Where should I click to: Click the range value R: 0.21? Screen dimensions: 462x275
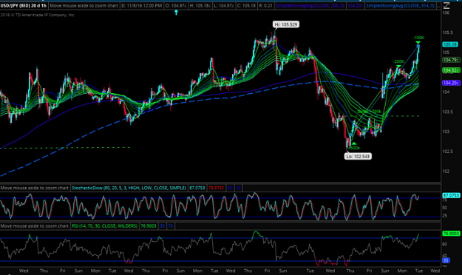pyautogui.click(x=266, y=6)
